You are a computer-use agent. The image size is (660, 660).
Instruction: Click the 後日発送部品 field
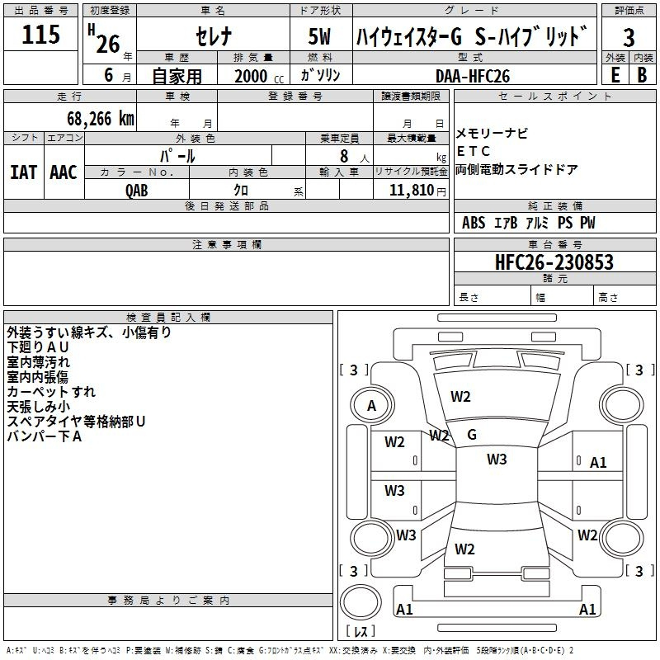point(226,223)
